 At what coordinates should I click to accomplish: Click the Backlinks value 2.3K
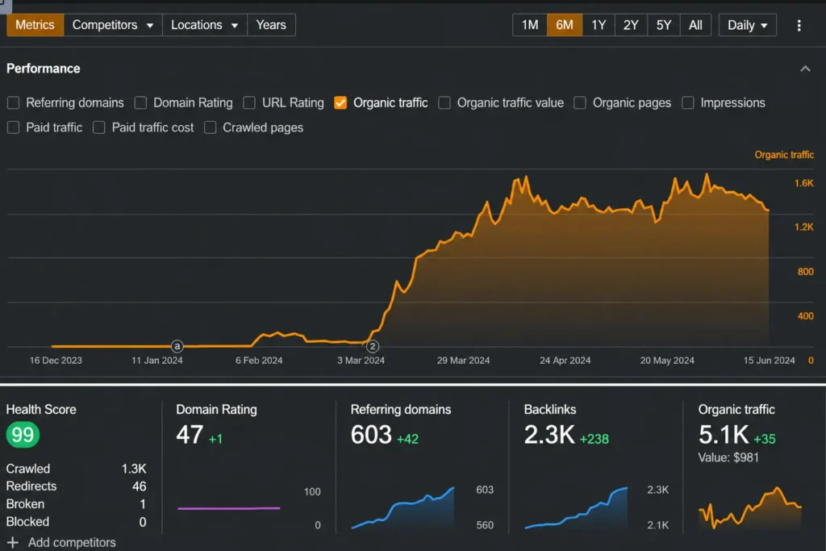tap(549, 435)
